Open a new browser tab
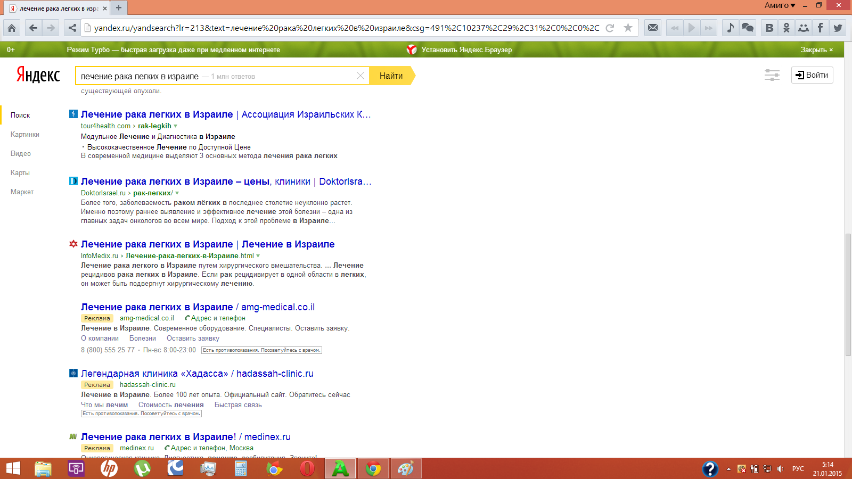Viewport: 852px width, 479px height. click(x=119, y=7)
